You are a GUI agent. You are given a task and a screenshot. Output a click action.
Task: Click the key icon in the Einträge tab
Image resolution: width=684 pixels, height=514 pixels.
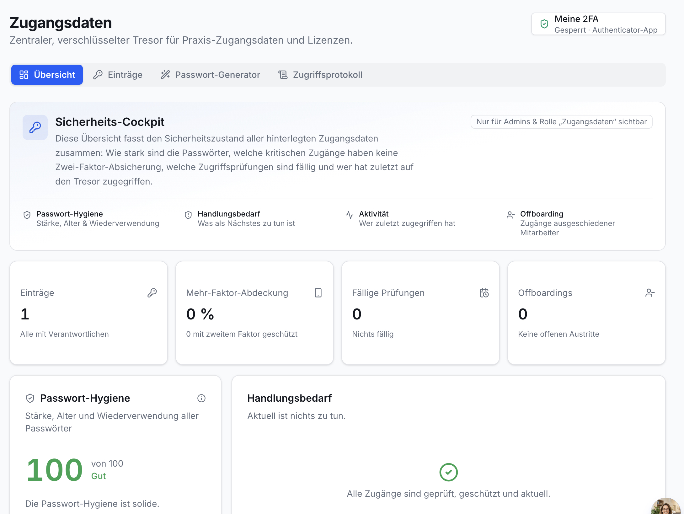(98, 75)
